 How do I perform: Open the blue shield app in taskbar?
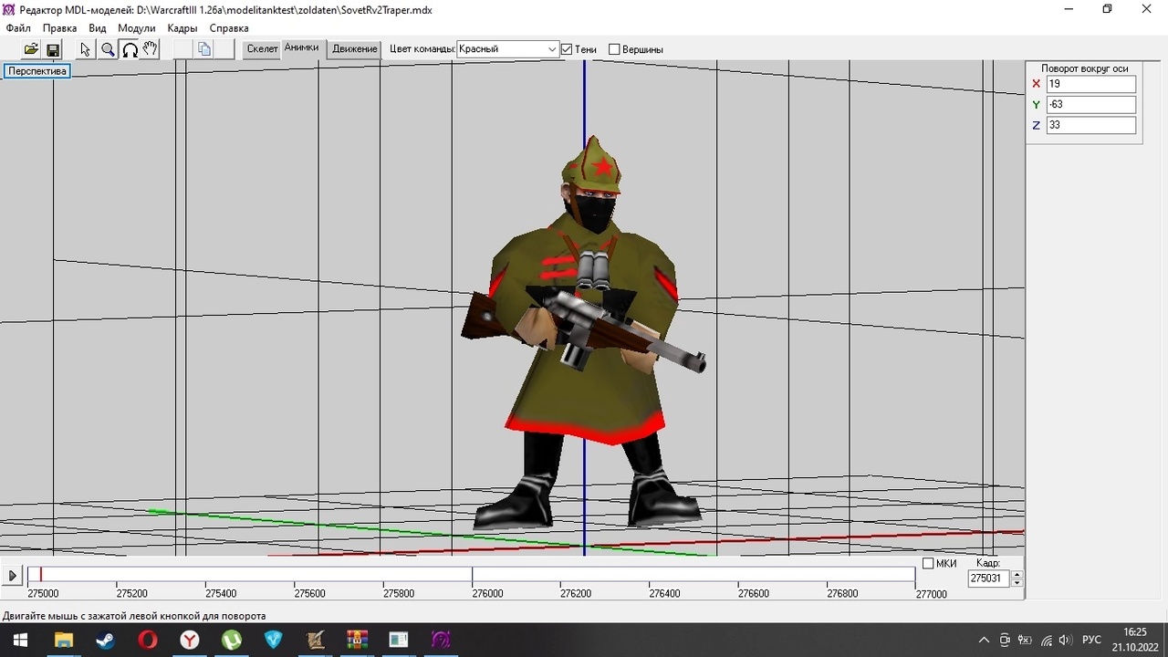[273, 640]
